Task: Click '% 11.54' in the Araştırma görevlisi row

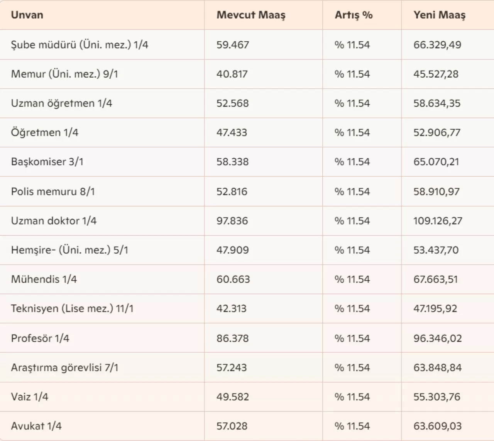Action: pyautogui.click(x=352, y=368)
